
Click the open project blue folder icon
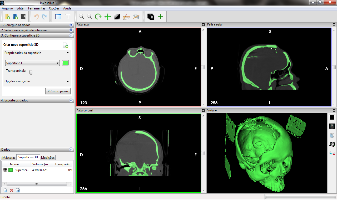(x=15, y=17)
